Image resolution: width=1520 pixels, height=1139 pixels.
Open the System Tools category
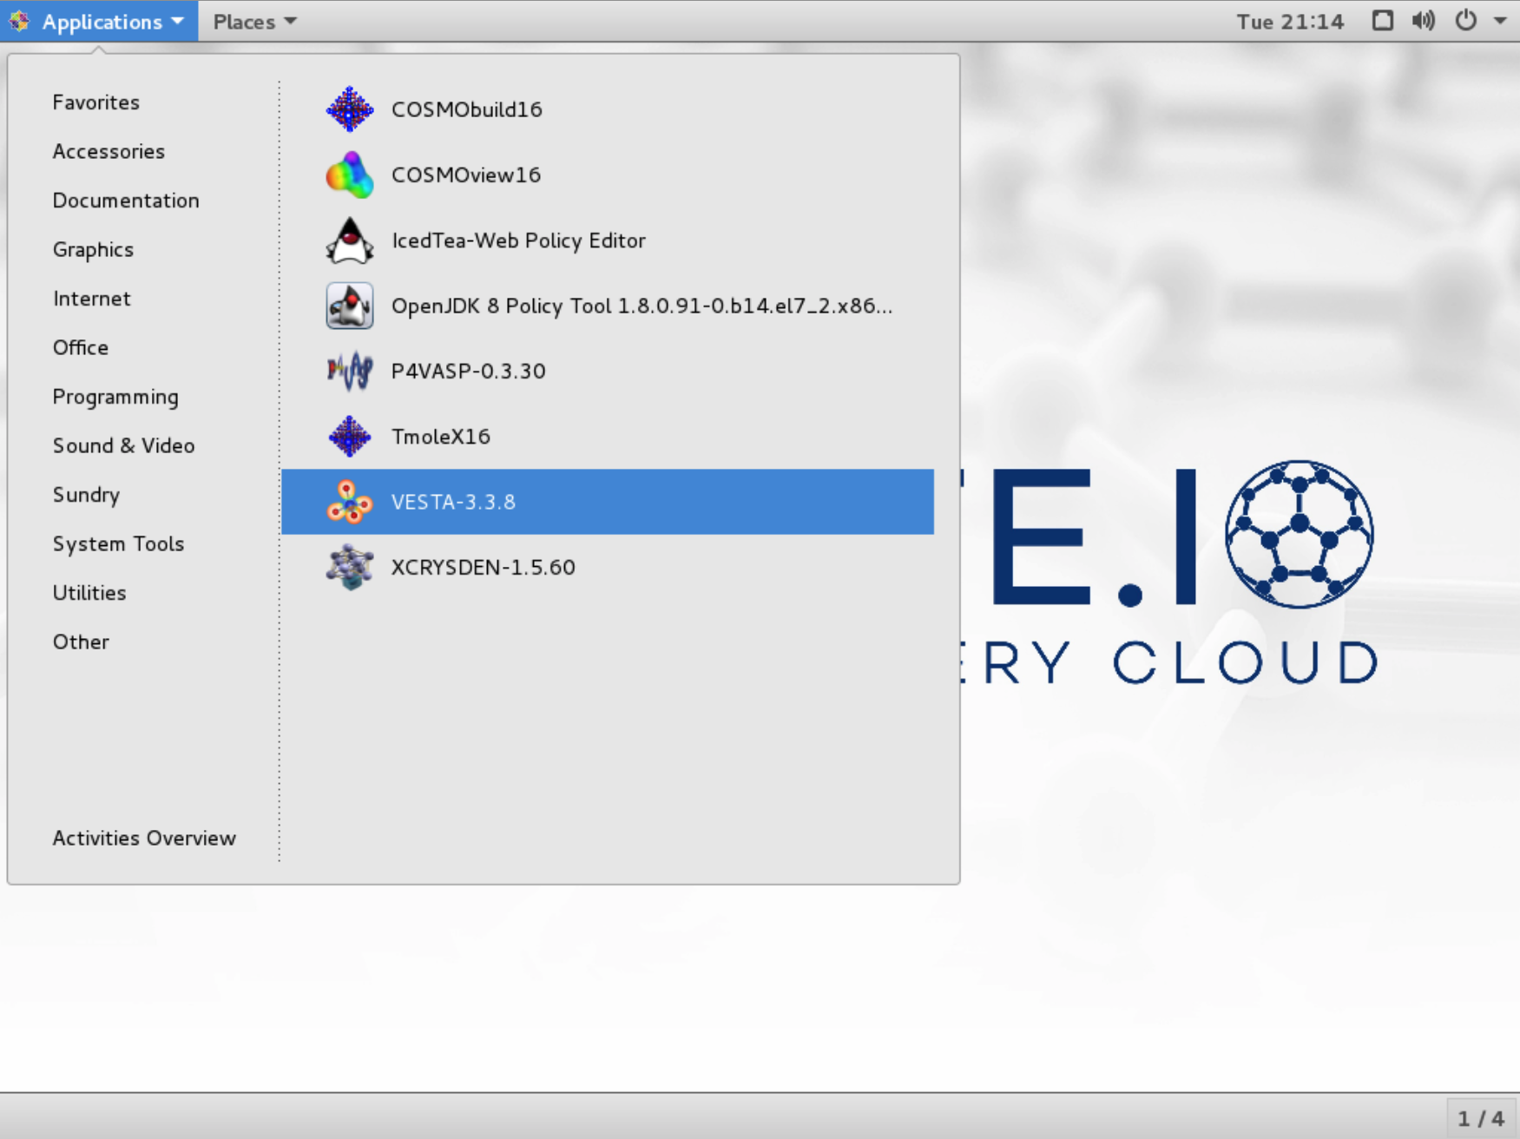point(118,544)
